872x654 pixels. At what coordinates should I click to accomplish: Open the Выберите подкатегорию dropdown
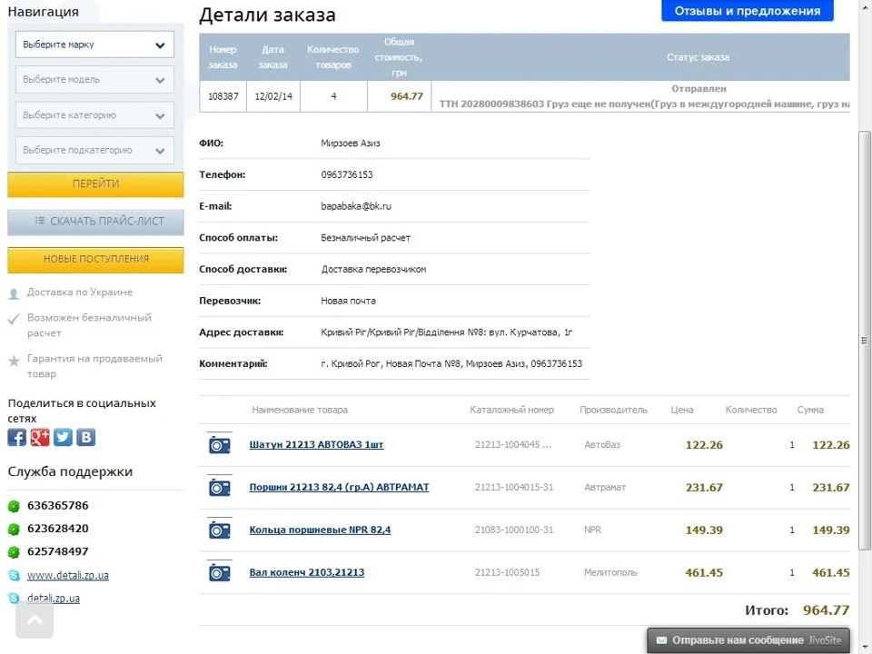[94, 150]
